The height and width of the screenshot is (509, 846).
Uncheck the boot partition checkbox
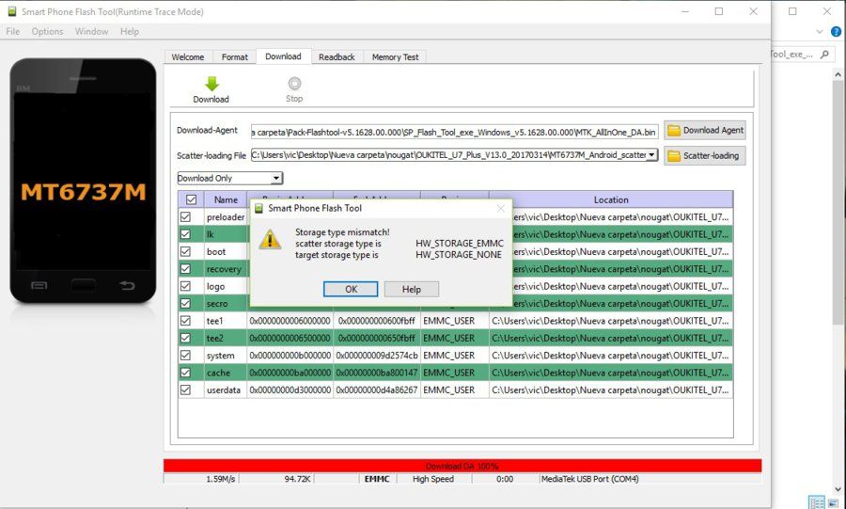tap(185, 251)
